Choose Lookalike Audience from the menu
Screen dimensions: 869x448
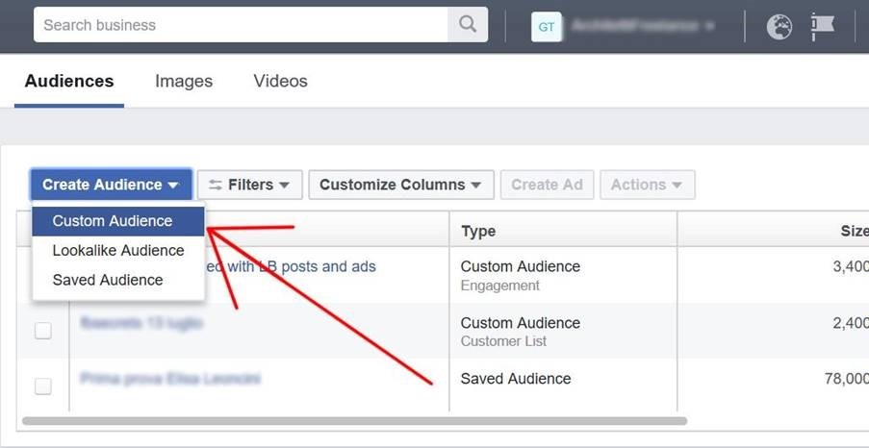click(118, 251)
